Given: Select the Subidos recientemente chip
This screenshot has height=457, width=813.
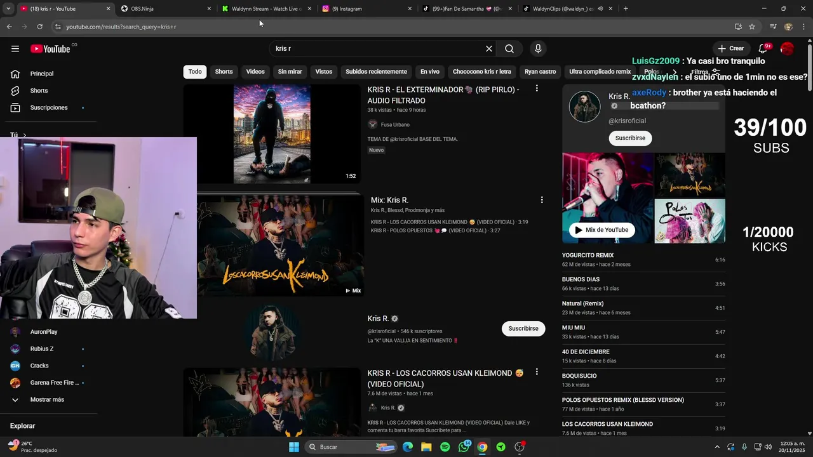Looking at the screenshot, I should [376, 72].
